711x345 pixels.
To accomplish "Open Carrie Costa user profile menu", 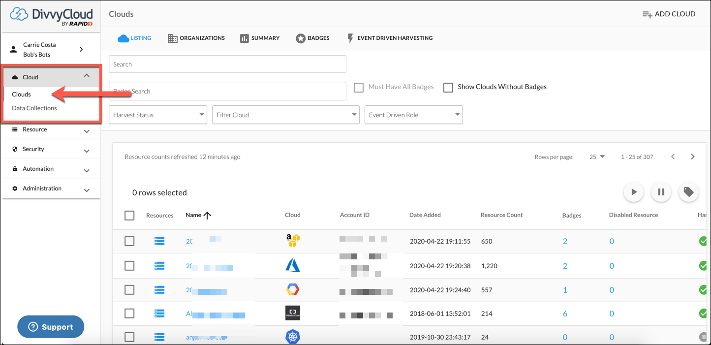I will click(51, 50).
